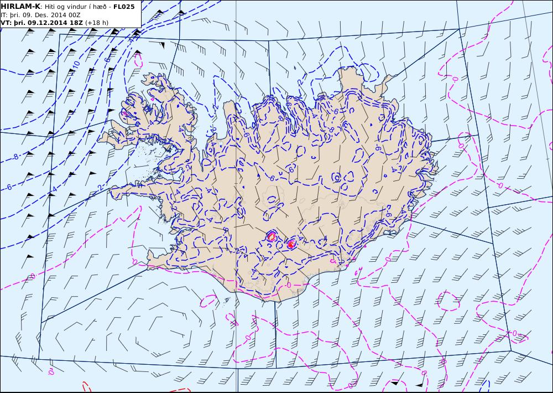The width and height of the screenshot is (553, 393).
Task: Click the 'IT: þri. 09. Des. 2014 00Z' line
Action: [x=40, y=15]
